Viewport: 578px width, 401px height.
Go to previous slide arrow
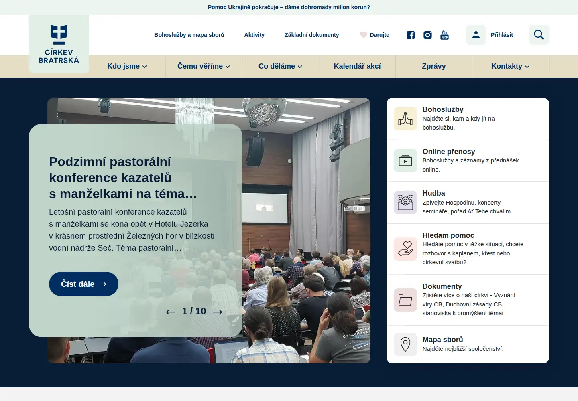tap(171, 312)
